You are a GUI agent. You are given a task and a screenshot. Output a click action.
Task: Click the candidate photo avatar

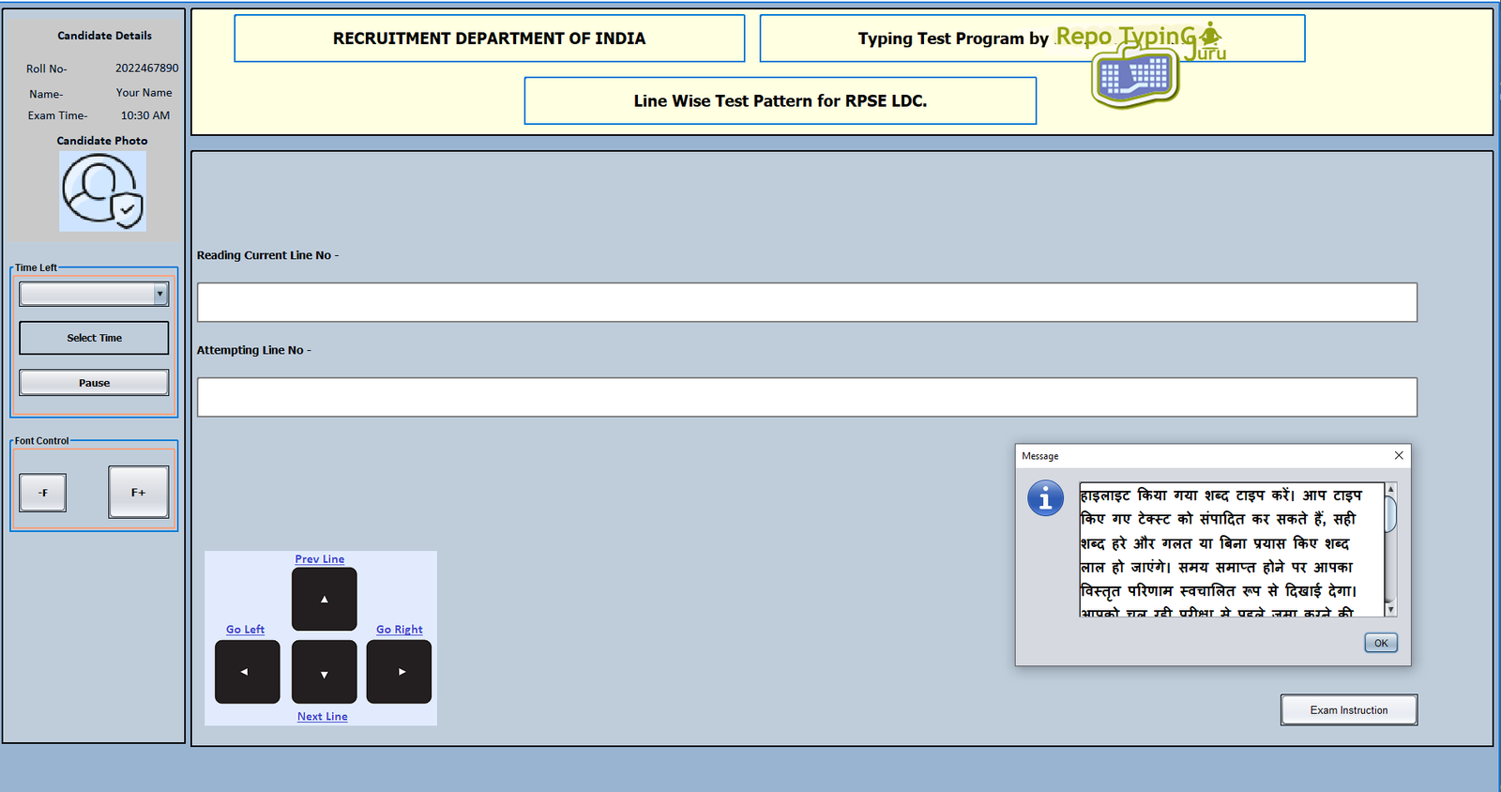point(102,191)
